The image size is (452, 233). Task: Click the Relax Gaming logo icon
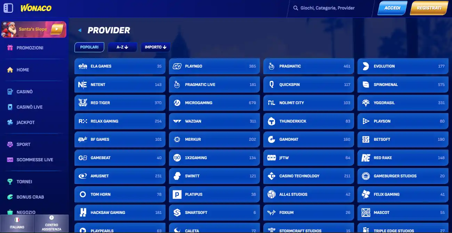[83, 121]
